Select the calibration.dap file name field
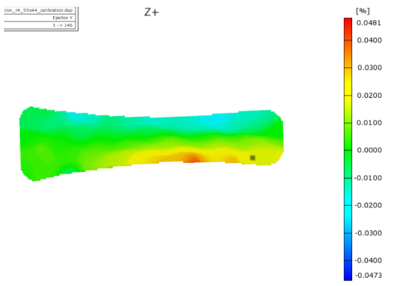 click(x=40, y=10)
